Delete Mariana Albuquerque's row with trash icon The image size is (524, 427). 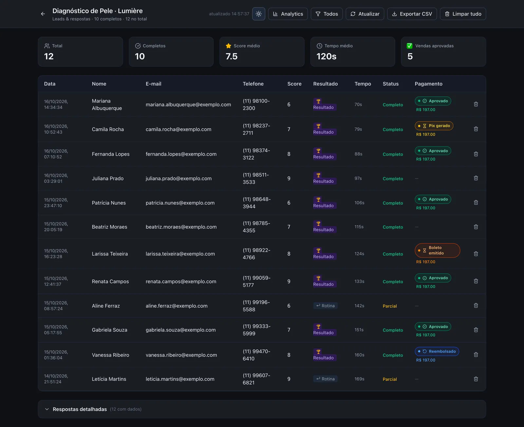point(476,104)
